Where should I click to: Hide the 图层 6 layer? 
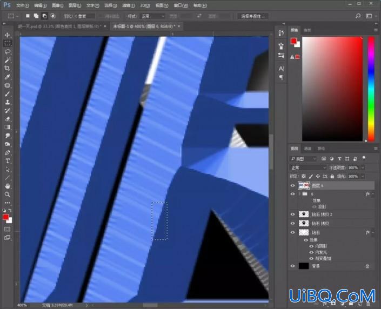[292, 186]
